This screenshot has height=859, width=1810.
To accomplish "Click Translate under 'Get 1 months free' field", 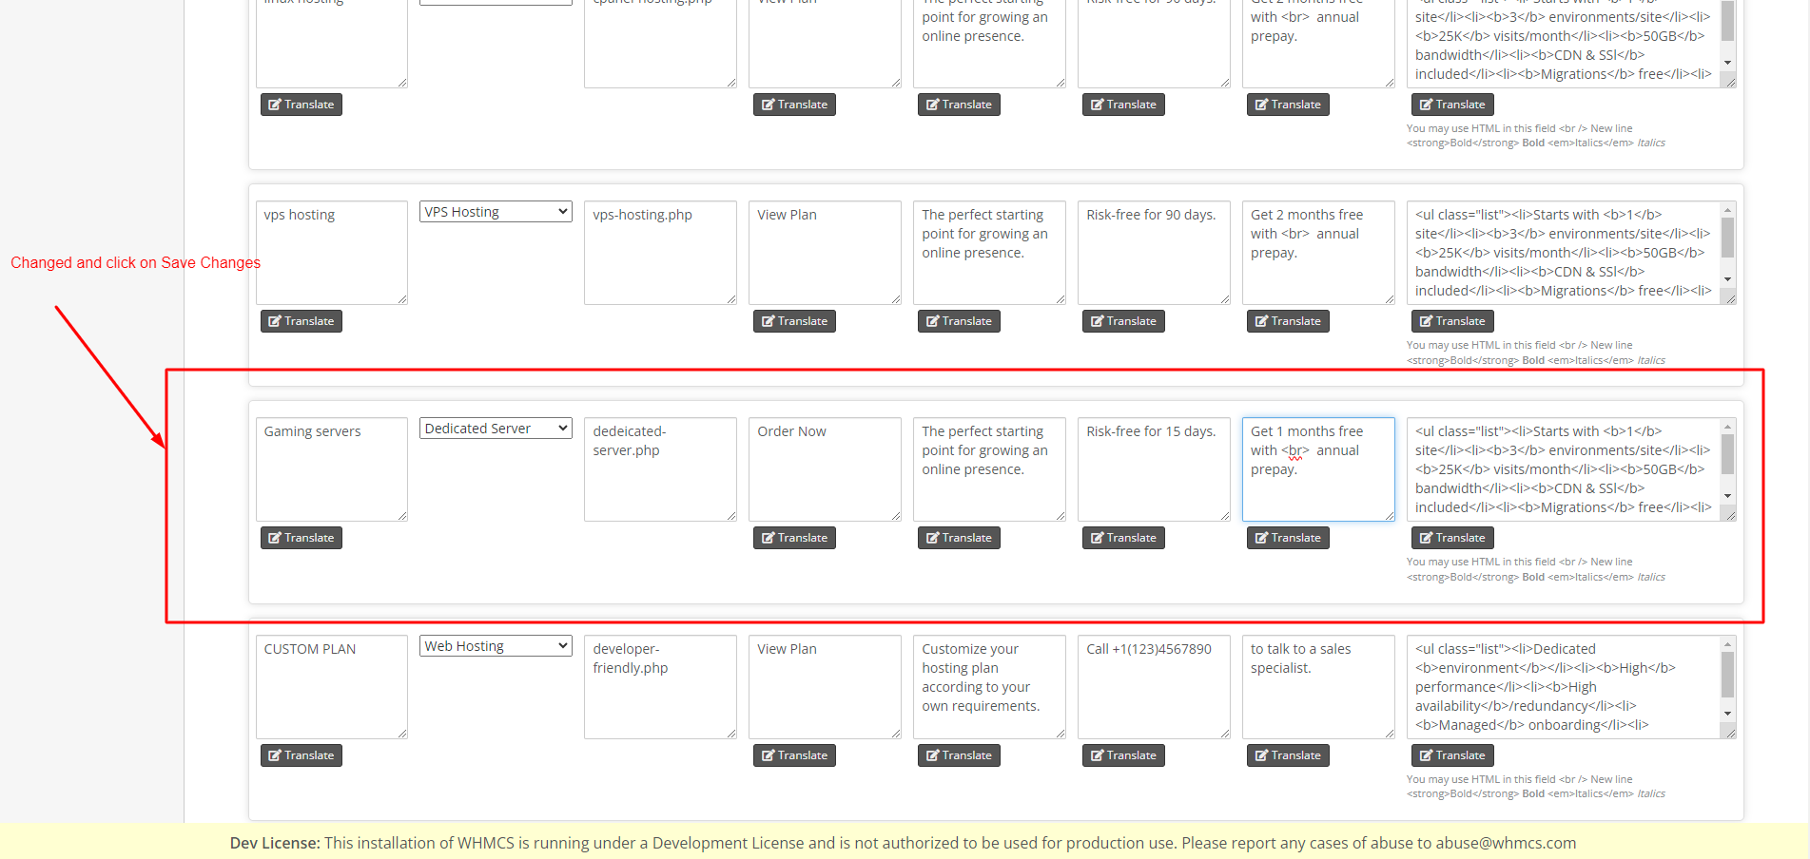I will point(1288,538).
